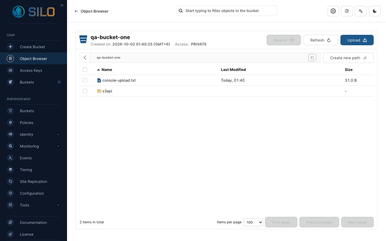
Task: Click the Policies sidebar icon
Action: [x=10, y=122]
